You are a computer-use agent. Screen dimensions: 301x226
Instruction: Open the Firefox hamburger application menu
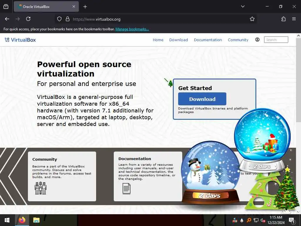[294, 19]
